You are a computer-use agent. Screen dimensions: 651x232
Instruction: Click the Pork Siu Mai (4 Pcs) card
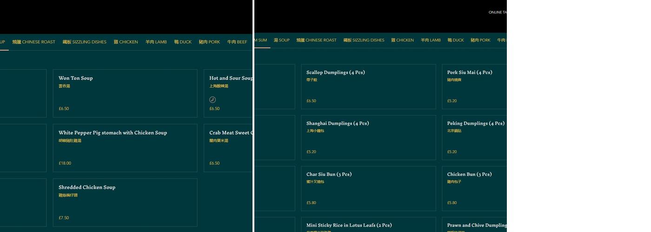(474, 86)
